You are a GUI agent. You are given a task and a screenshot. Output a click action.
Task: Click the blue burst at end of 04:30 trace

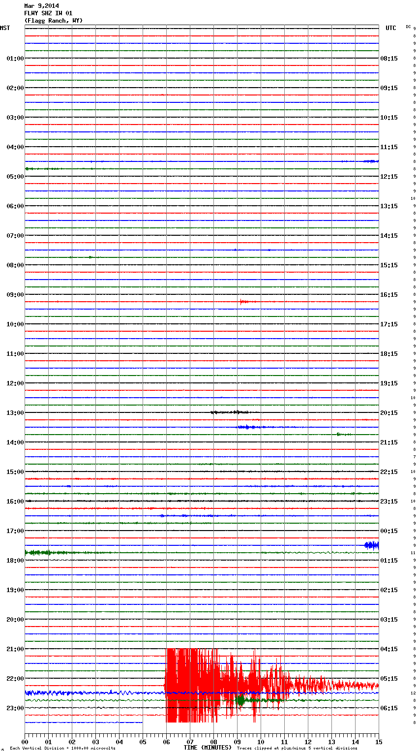(x=371, y=161)
